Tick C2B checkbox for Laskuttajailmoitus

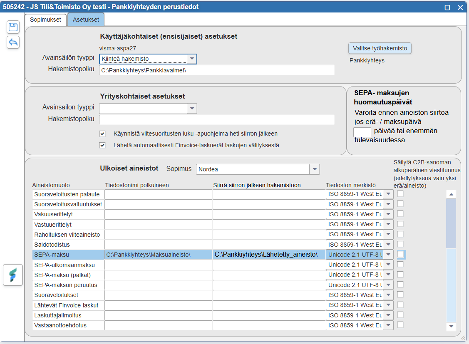(400, 315)
